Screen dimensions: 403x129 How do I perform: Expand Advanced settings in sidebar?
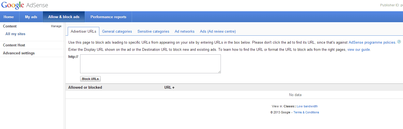[19, 53]
